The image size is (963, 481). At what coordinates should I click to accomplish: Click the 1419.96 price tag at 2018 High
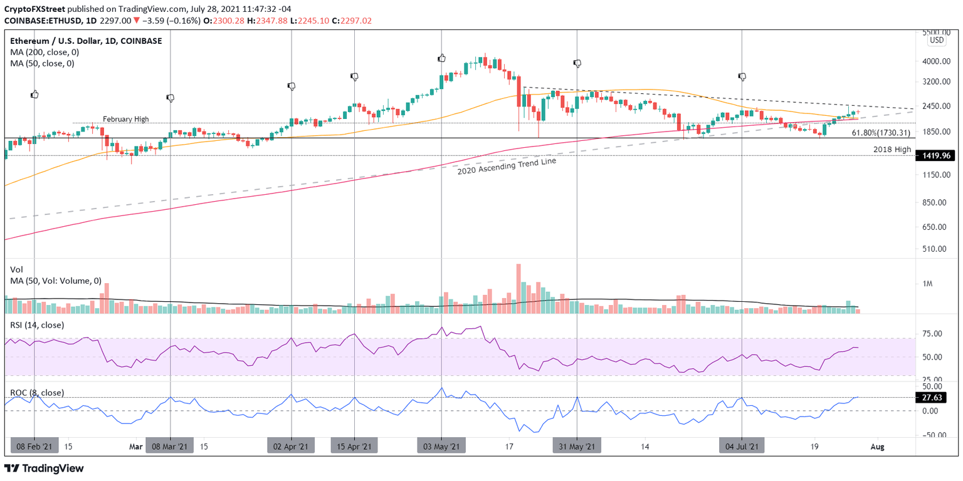coord(937,155)
